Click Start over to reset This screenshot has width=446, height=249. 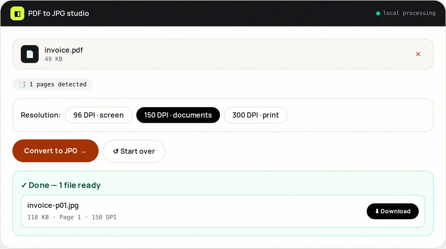point(134,151)
